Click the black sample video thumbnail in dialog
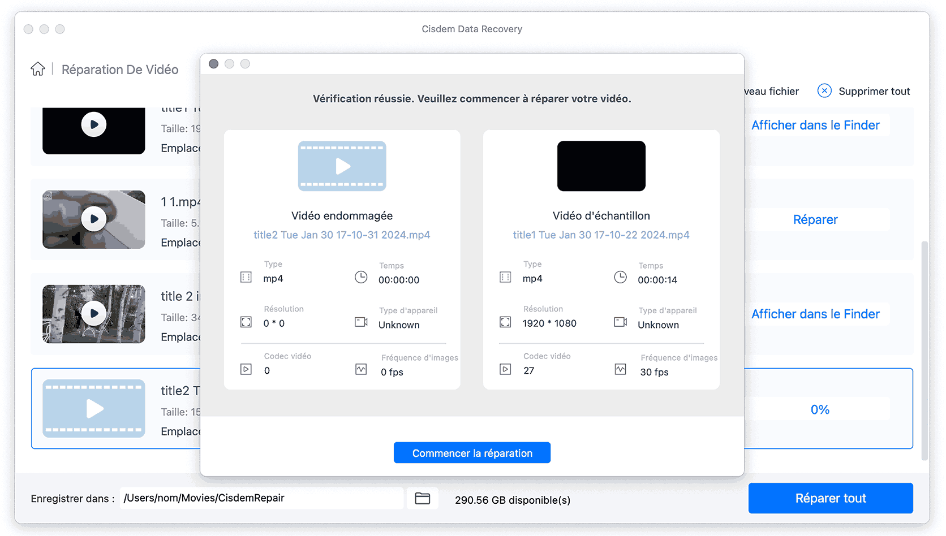Image resolution: width=946 pixels, height=536 pixels. coord(601,166)
